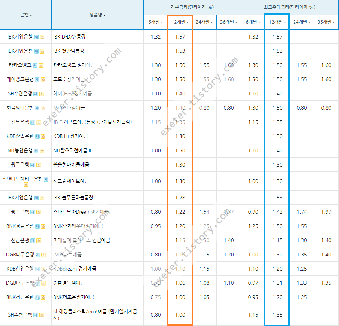The height and width of the screenshot is (326, 339).
Task: Click the JB 다이렉트예금통장 product name
Action: point(92,122)
